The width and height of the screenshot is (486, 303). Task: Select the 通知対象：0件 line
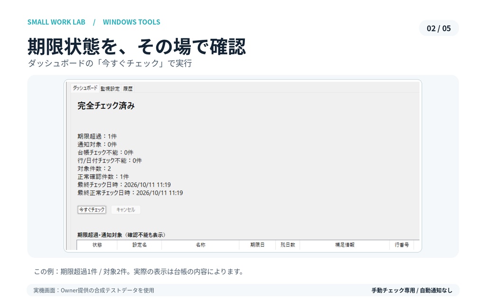(97, 144)
